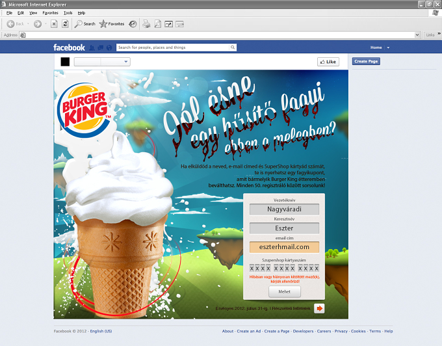Refresh the page using the toolbar icon
This screenshot has width=442, height=346.
(65, 24)
